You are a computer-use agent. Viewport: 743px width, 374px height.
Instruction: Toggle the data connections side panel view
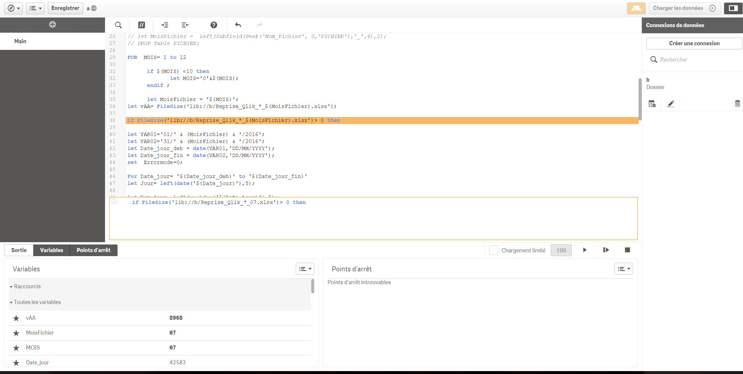733,8
